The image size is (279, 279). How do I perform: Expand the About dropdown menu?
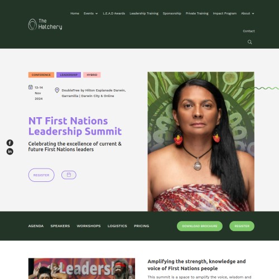coord(248,13)
